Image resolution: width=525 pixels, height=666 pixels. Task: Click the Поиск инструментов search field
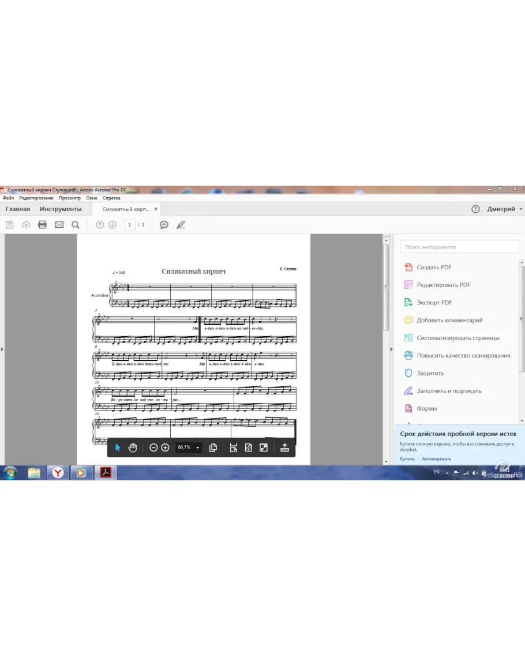click(459, 247)
